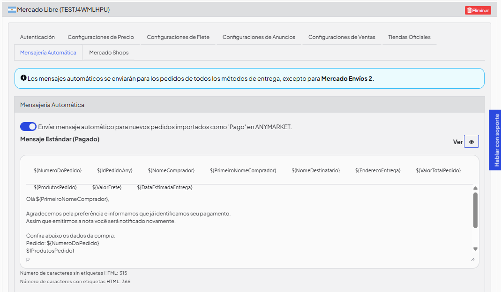Click the 'Mensaje Estándar (Pagado)' heading

pyautogui.click(x=60, y=139)
